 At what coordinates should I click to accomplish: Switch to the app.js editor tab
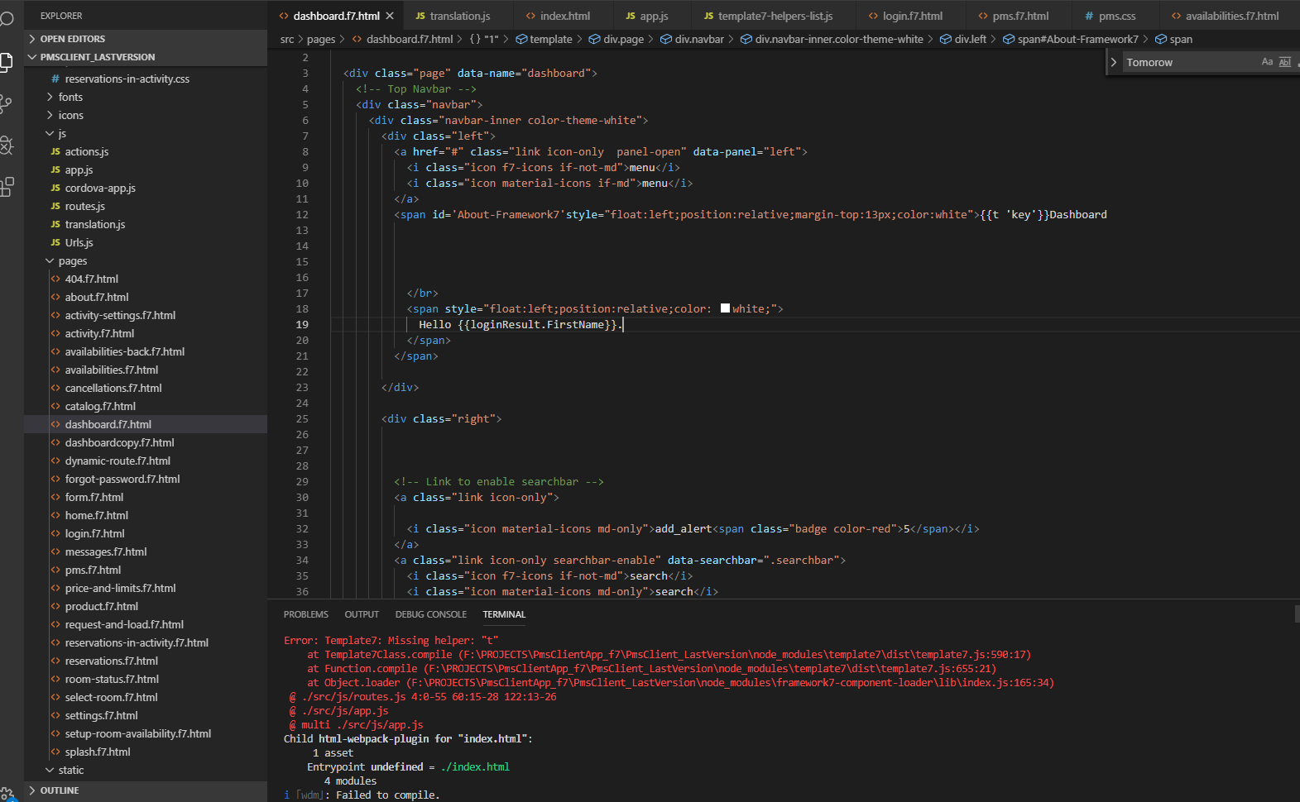(x=653, y=16)
